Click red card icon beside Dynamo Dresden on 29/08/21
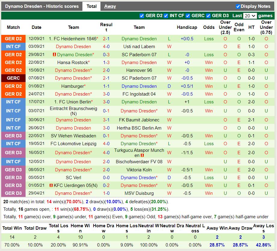Screen dimensions: 277x251 [x=54, y=55]
